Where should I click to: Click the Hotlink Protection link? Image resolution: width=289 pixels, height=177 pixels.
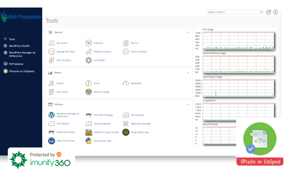click(102, 52)
